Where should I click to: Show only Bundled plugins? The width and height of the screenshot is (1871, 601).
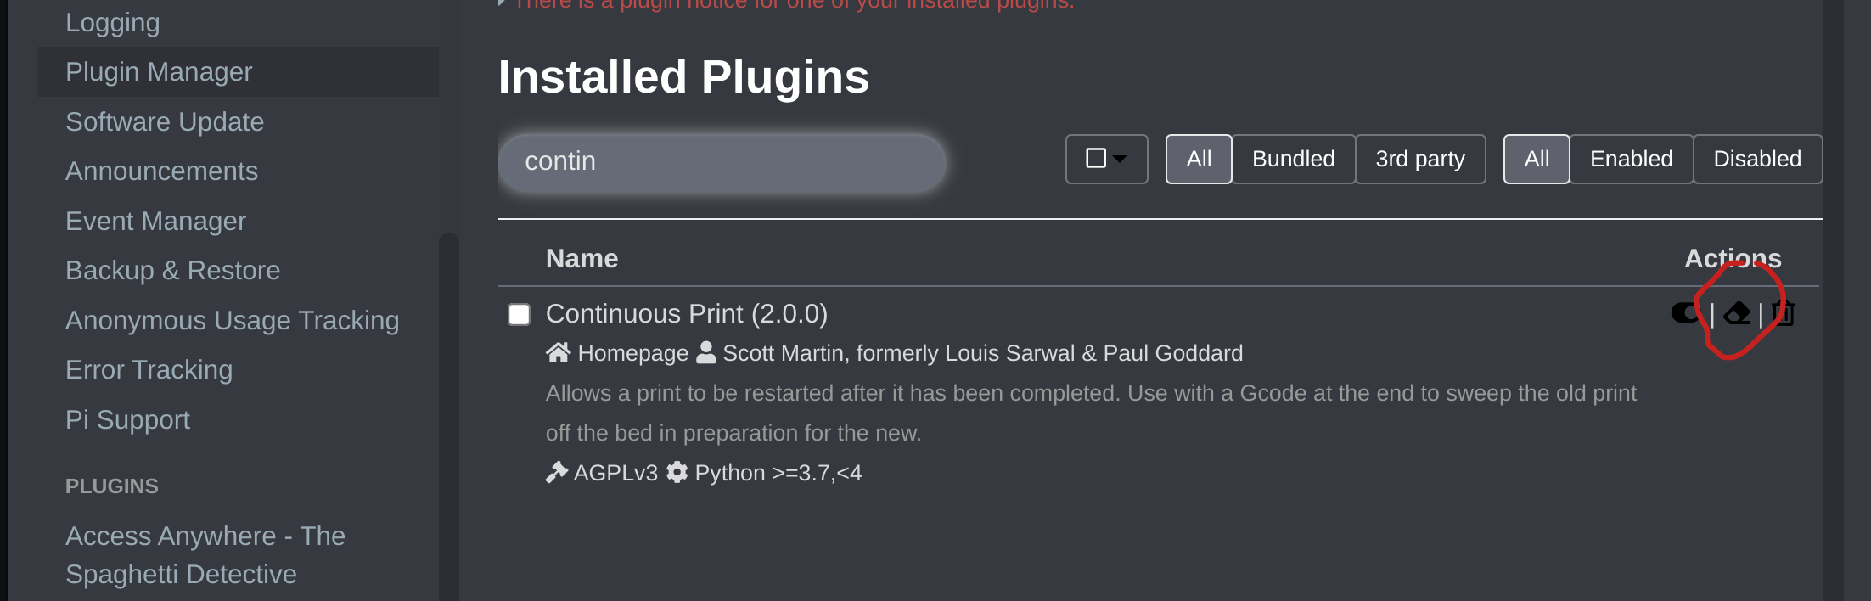point(1292,158)
